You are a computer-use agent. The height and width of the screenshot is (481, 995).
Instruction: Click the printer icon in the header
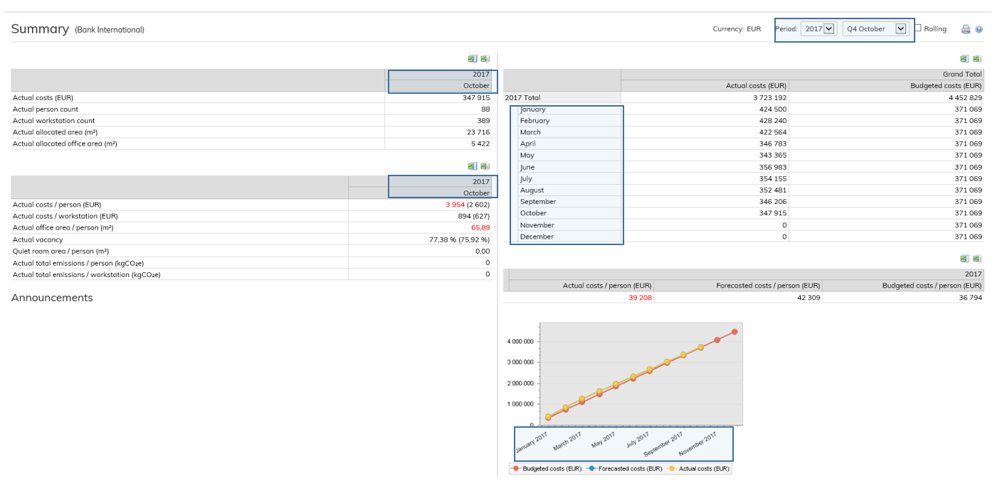point(966,29)
